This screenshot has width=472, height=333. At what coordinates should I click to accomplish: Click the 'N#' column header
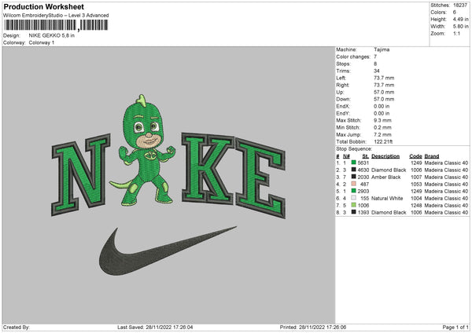(346, 156)
